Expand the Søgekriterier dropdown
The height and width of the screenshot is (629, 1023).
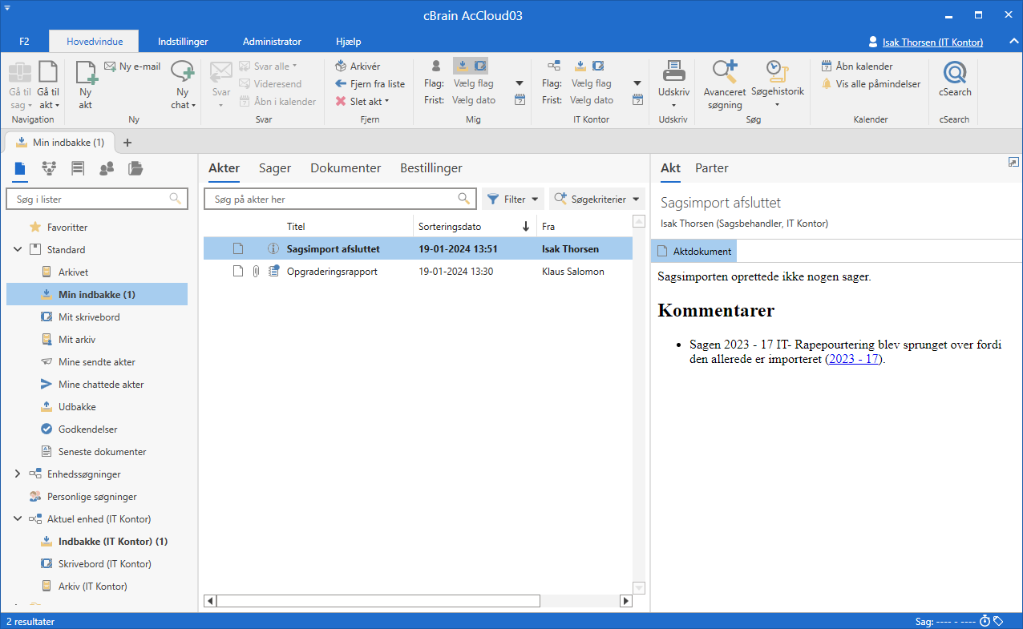(597, 200)
